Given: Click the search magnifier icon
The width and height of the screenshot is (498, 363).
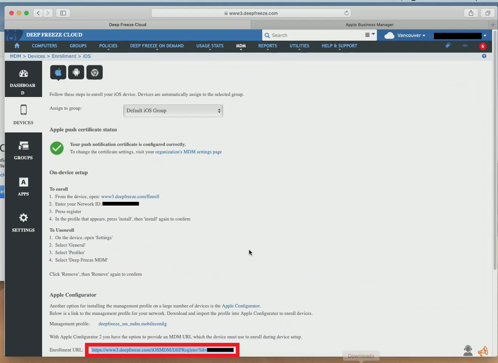Looking at the screenshot, I should click(267, 35).
